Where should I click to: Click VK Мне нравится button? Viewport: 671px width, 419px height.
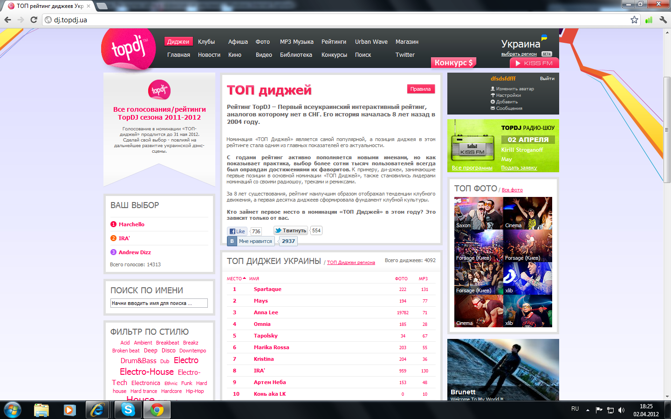tap(252, 241)
